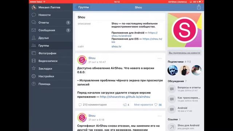Tap the share icon in header
Image resolution: width=233 pixels, height=131 pixels.
click(199, 7)
